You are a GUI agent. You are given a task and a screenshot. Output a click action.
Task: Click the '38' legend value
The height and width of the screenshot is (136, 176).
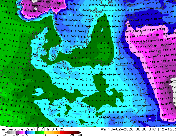click(x=72, y=135)
